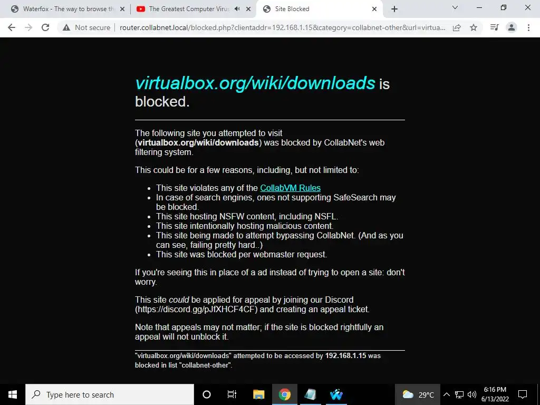The image size is (540, 405).
Task: Click the 192.168.1.15 address in footer
Action: (x=345, y=356)
